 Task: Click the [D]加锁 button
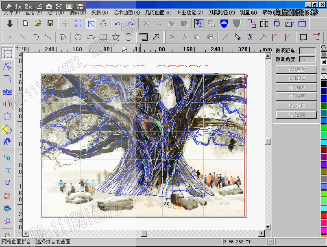coord(296,87)
